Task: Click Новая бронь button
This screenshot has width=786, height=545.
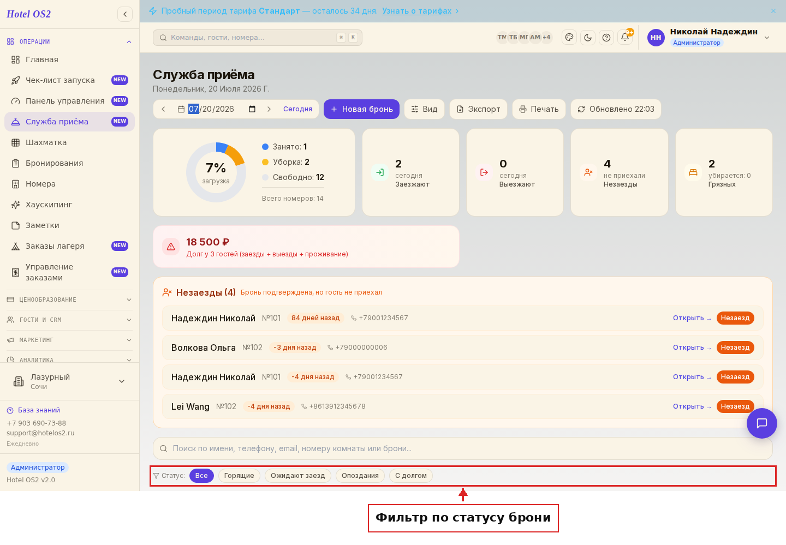Action: tap(362, 109)
